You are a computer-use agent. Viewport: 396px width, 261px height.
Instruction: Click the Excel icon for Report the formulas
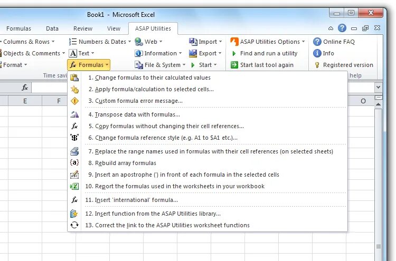click(74, 186)
